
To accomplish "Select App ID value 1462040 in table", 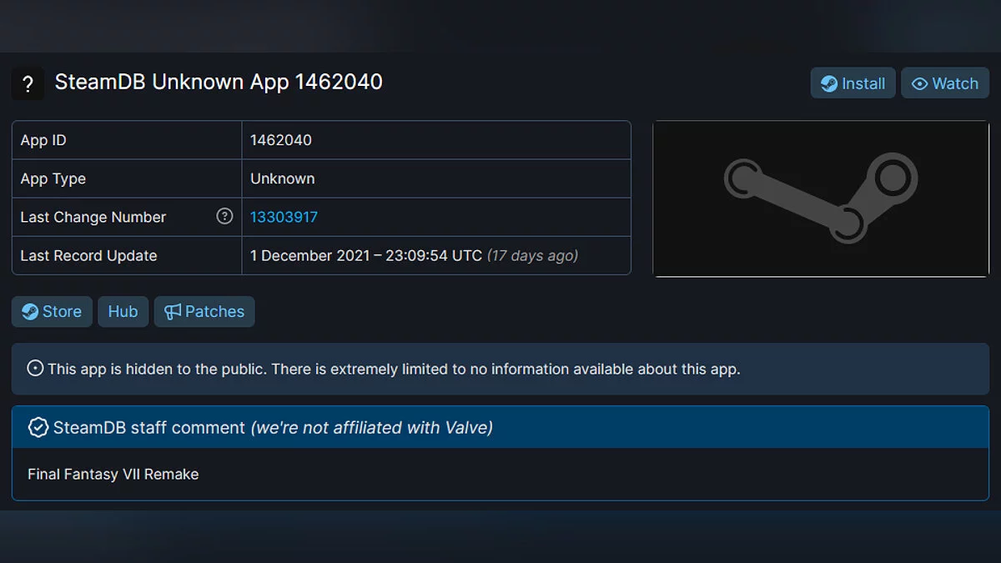I will click(281, 140).
